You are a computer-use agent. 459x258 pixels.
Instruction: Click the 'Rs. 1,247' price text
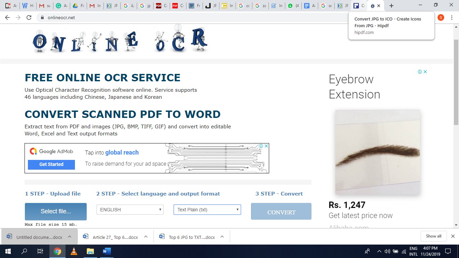click(x=347, y=205)
